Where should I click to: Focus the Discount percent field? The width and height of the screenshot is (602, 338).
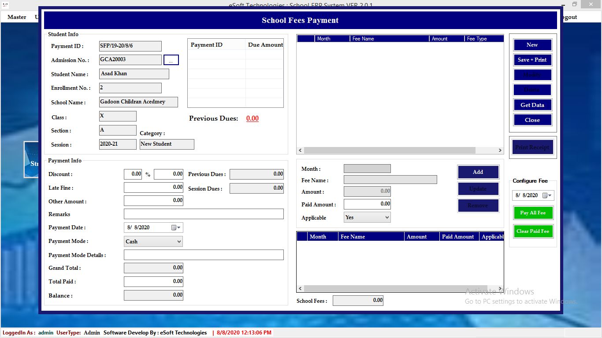[133, 174]
